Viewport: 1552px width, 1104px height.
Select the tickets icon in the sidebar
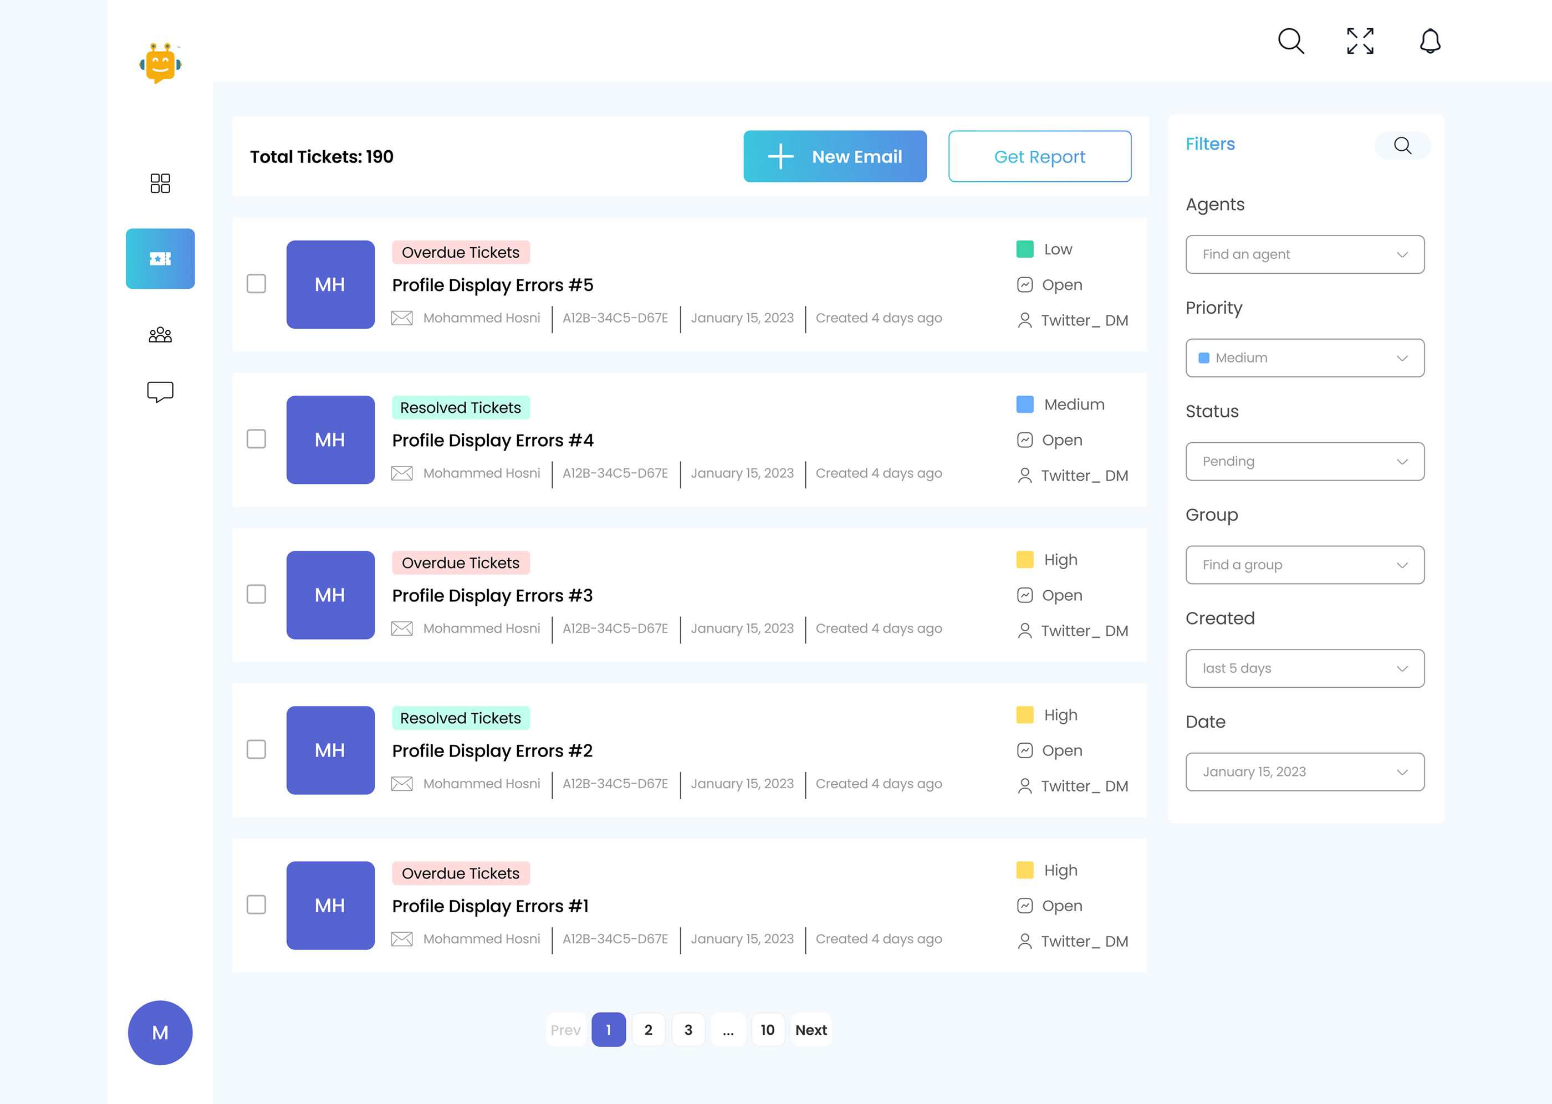click(160, 258)
